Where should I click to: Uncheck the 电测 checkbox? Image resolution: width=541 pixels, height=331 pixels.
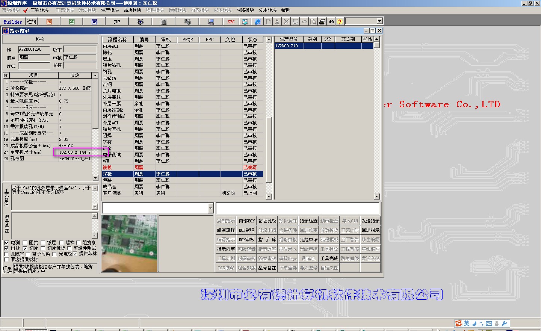click(x=6, y=243)
